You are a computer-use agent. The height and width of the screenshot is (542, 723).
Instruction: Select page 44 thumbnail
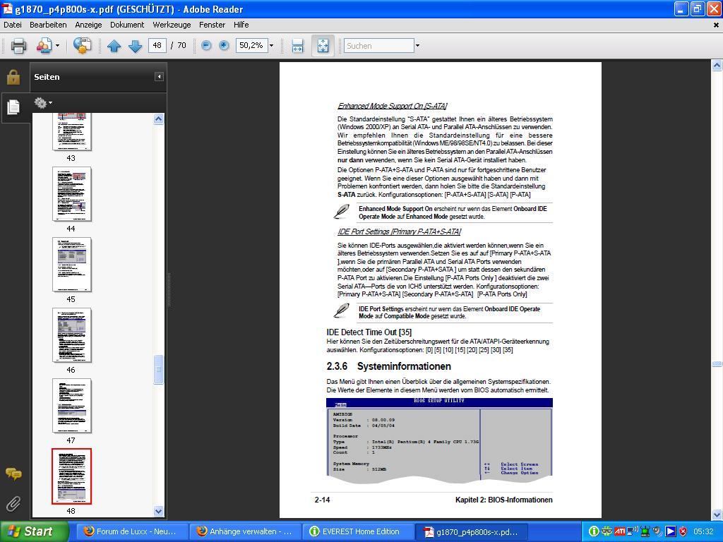(x=72, y=194)
